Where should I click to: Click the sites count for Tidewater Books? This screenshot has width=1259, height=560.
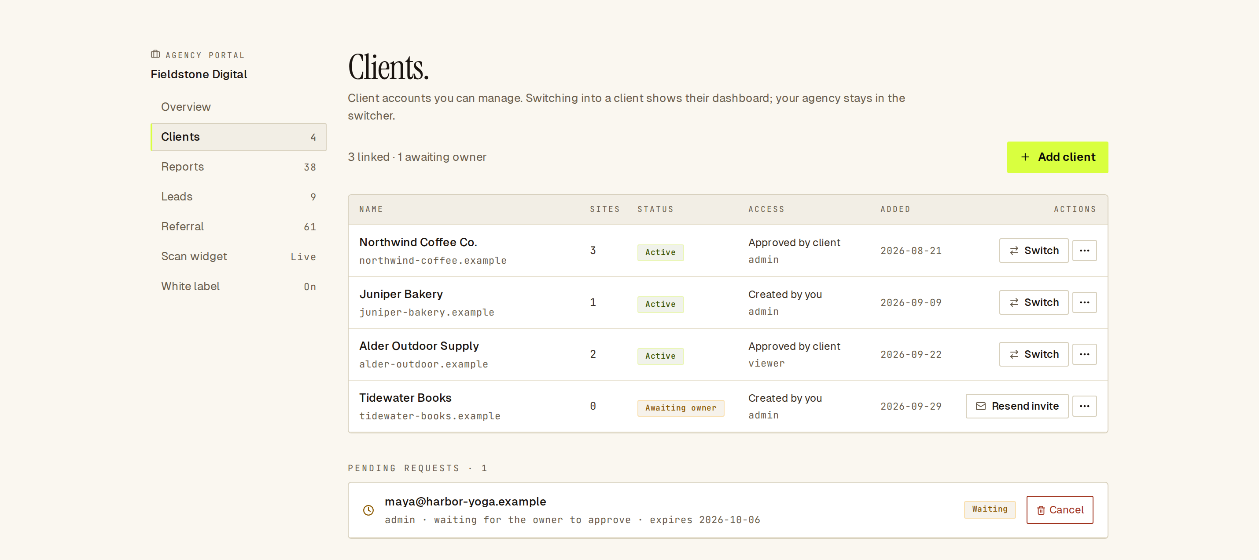pyautogui.click(x=593, y=407)
